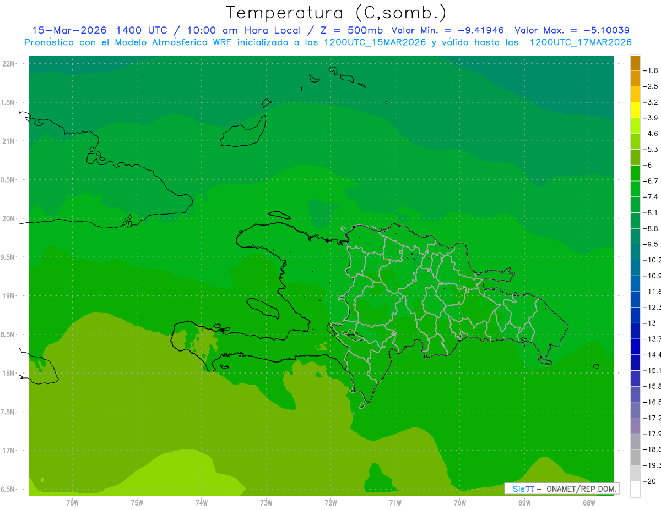Image resolution: width=661 pixels, height=510 pixels.
Task: Click the "-7.4" colorbar value
Action: pos(651,197)
